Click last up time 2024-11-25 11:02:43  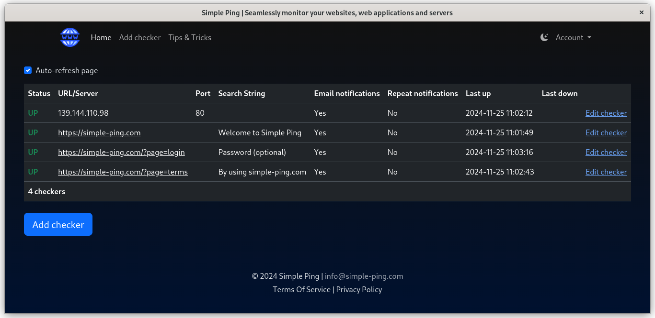pos(500,172)
